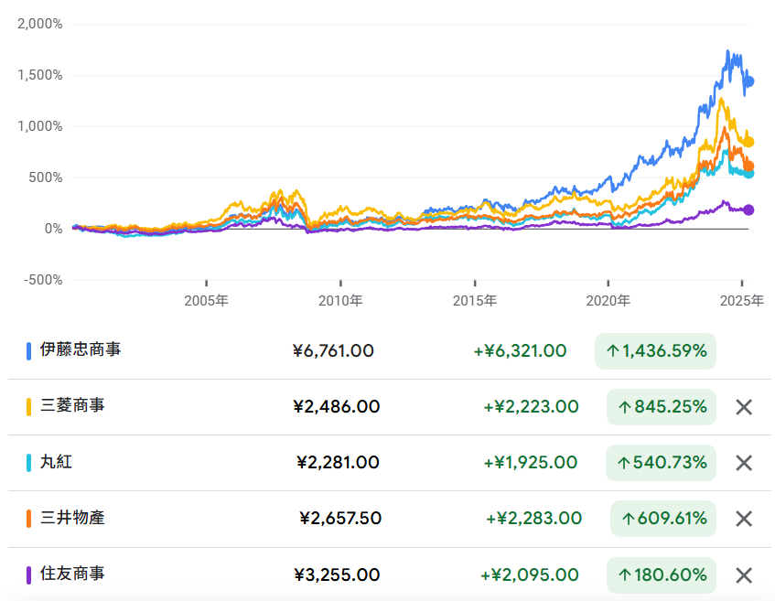This screenshot has height=601, width=775.
Task: Click the yellow end-point dot on the chart
Action: pyautogui.click(x=748, y=142)
